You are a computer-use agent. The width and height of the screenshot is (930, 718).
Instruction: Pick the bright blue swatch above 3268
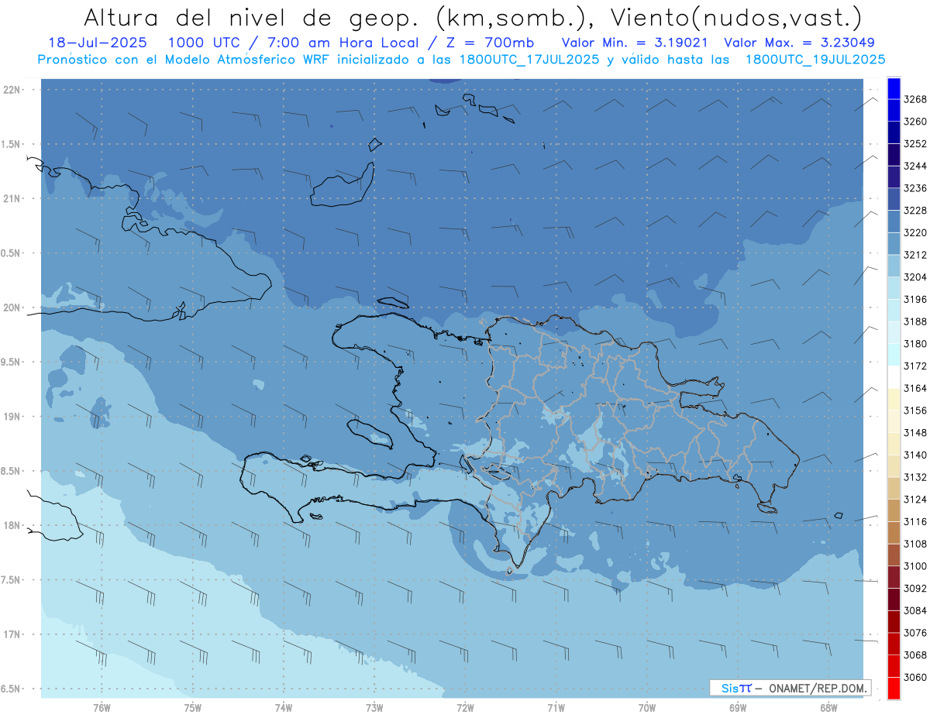(x=894, y=88)
